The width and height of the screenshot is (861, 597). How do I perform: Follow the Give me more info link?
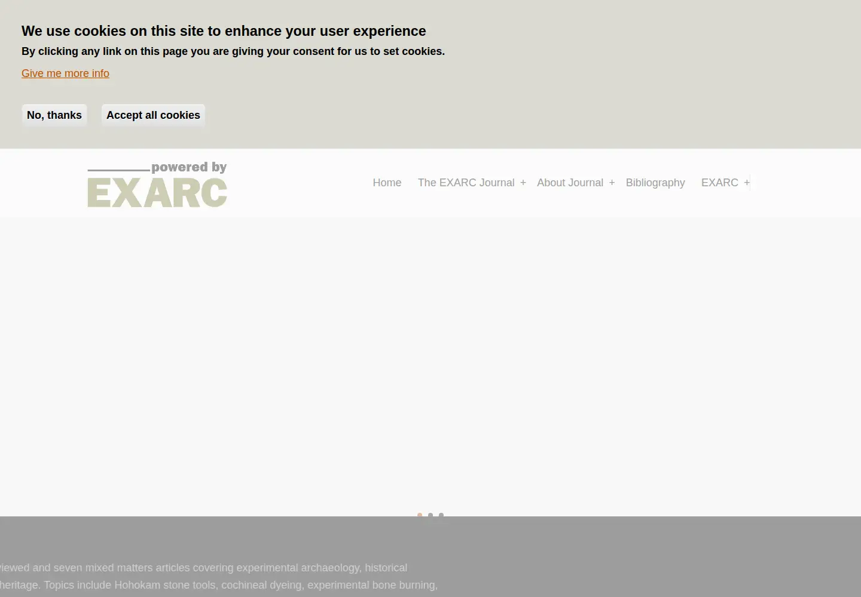tap(65, 73)
